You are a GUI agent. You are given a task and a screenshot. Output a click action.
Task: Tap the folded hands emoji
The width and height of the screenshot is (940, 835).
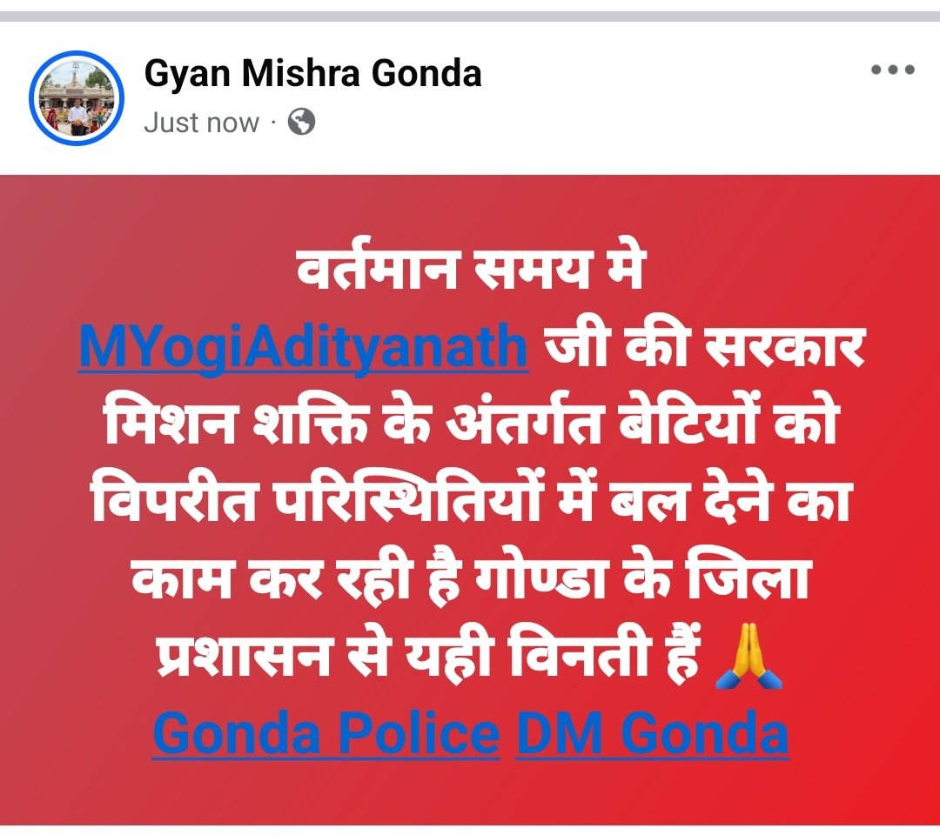coord(749,657)
